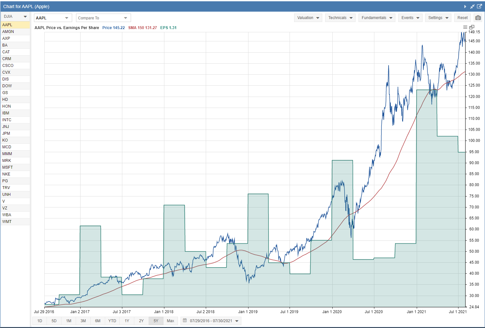485x328 pixels.
Task: Expand the Fundamentals menu
Action: 377,18
